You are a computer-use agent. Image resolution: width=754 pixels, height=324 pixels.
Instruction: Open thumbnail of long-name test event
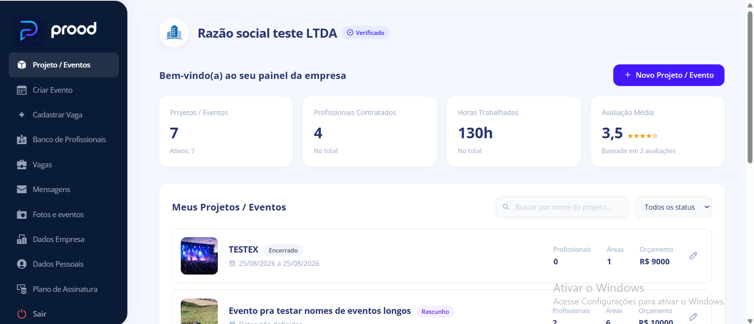(199, 311)
